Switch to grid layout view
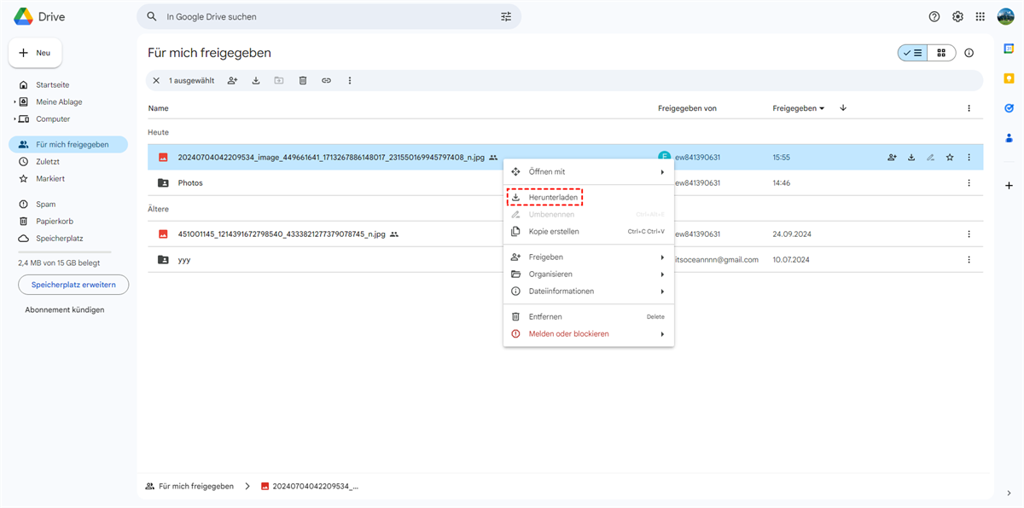Image resolution: width=1024 pixels, height=508 pixels. coord(941,53)
